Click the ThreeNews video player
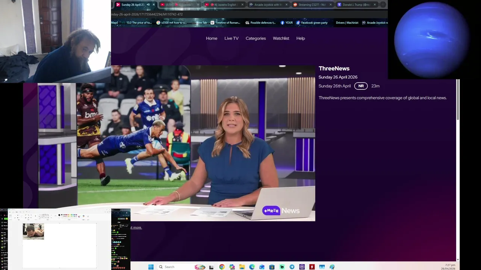Viewport: 481px width, 270px height. click(x=169, y=143)
